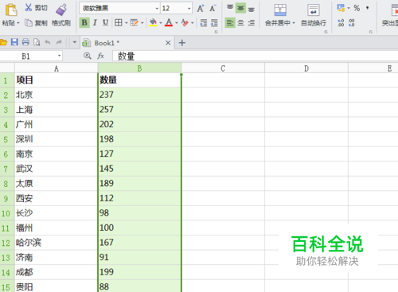Copy selection with the copy icon

coord(29,23)
